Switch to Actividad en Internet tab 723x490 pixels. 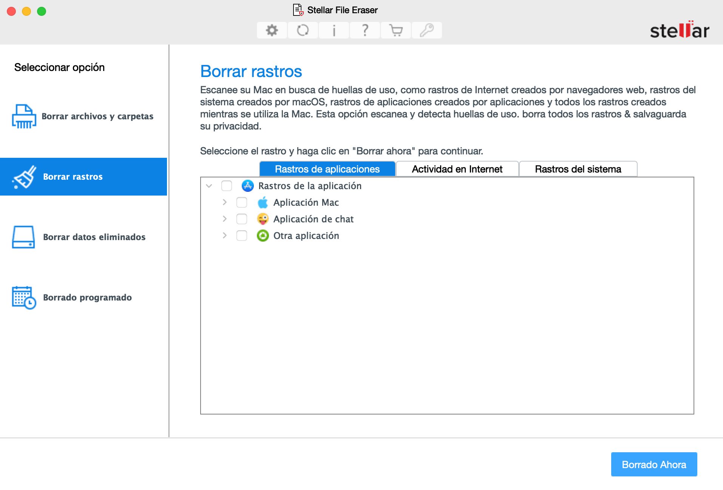point(457,169)
